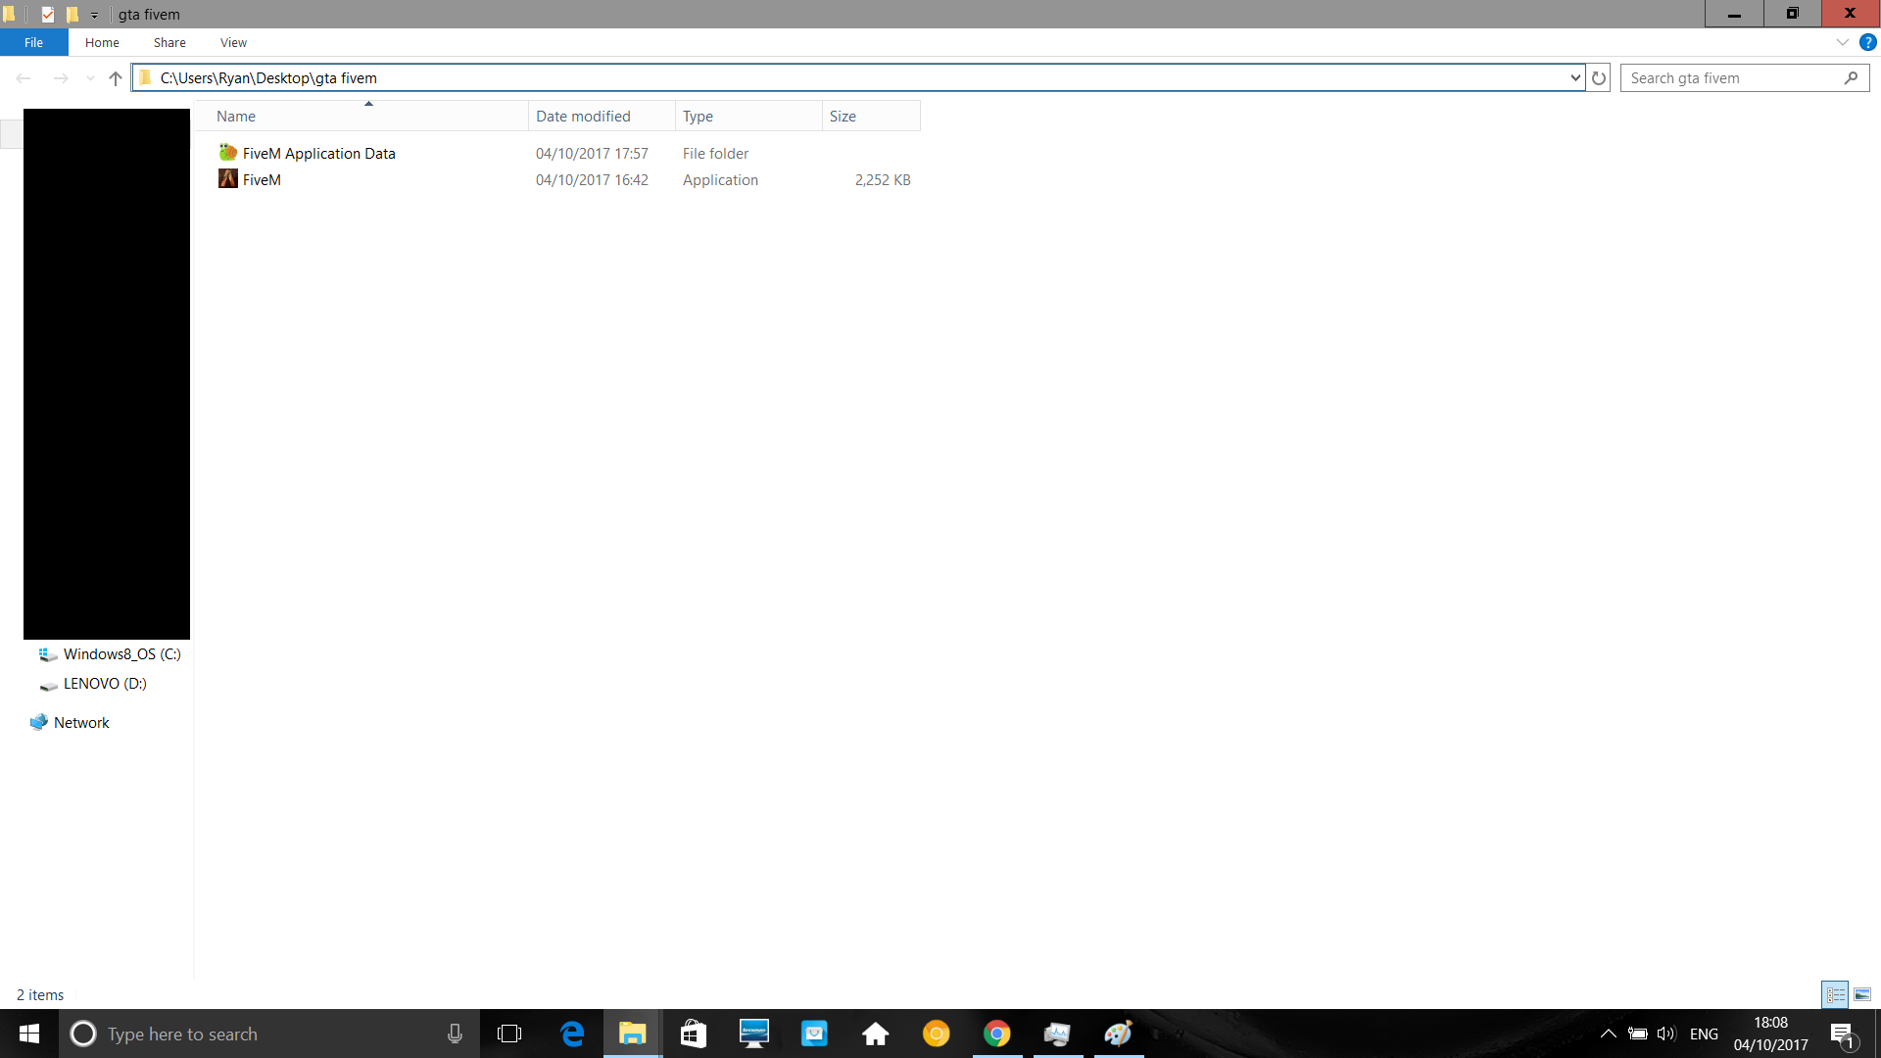Open the FiveM Application Data folder
The width and height of the screenshot is (1881, 1058).
318,154
